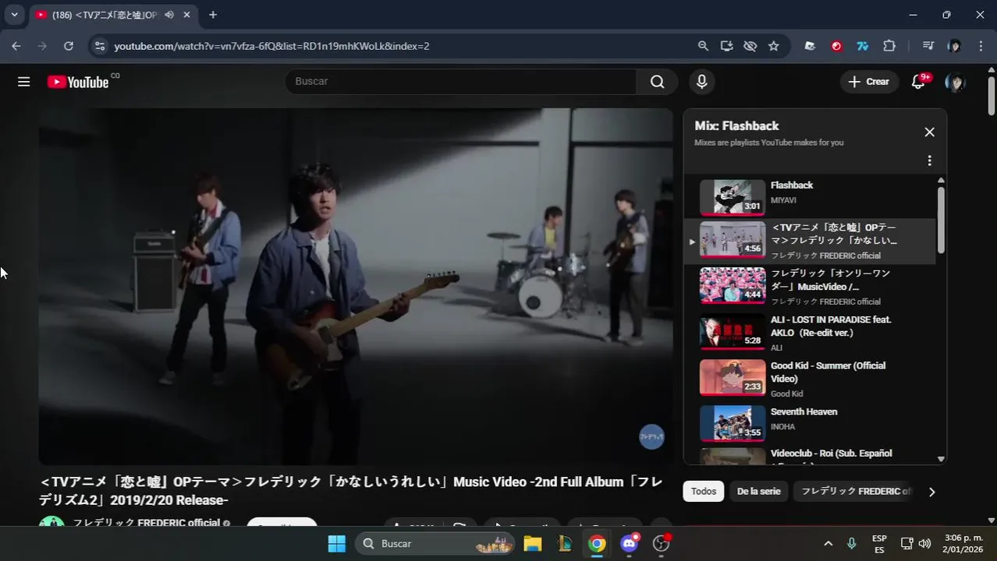
Task: Open the Mix playlist three-dot options
Action: pyautogui.click(x=929, y=161)
